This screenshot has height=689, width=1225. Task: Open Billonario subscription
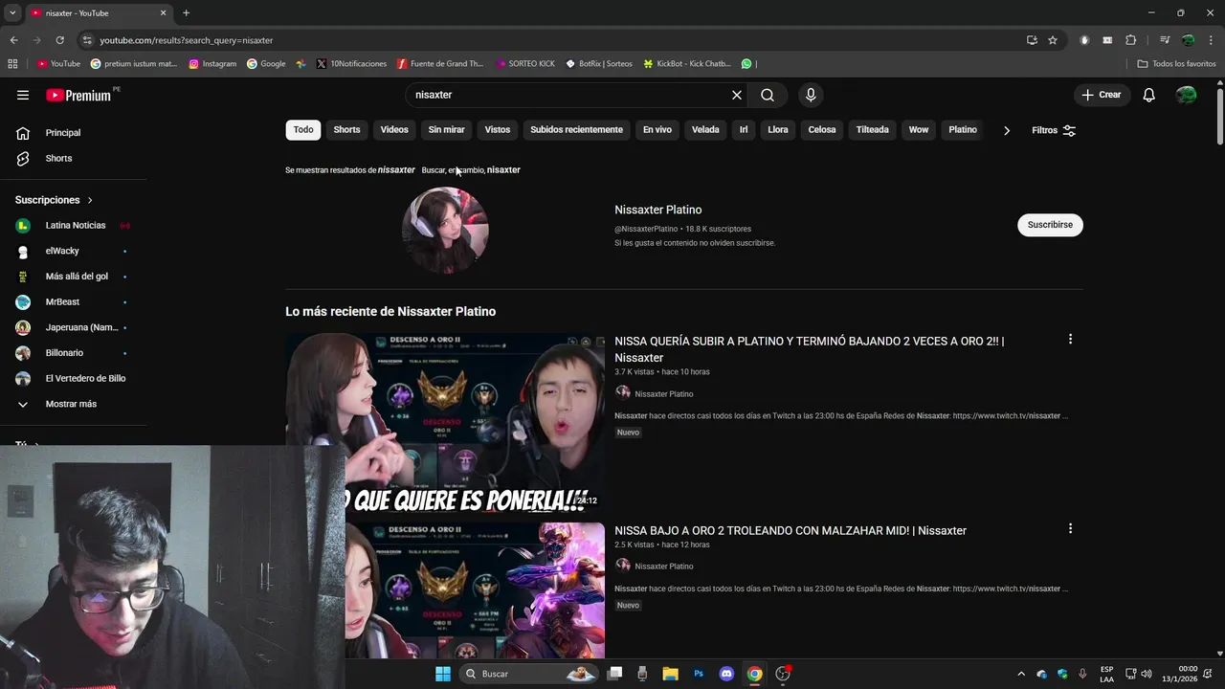[x=64, y=353]
